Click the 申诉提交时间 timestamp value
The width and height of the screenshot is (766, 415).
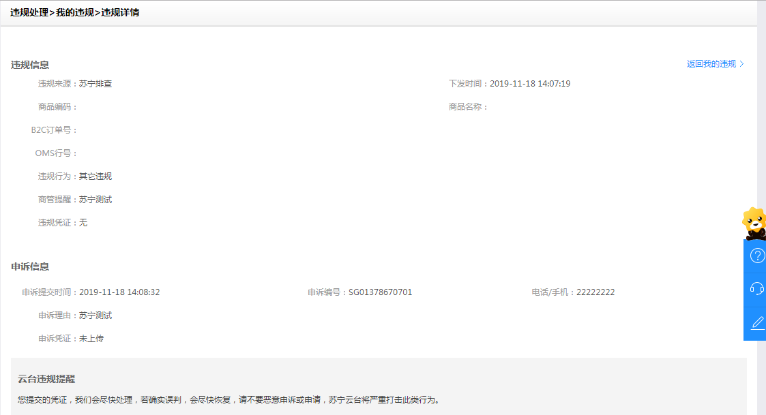(119, 292)
